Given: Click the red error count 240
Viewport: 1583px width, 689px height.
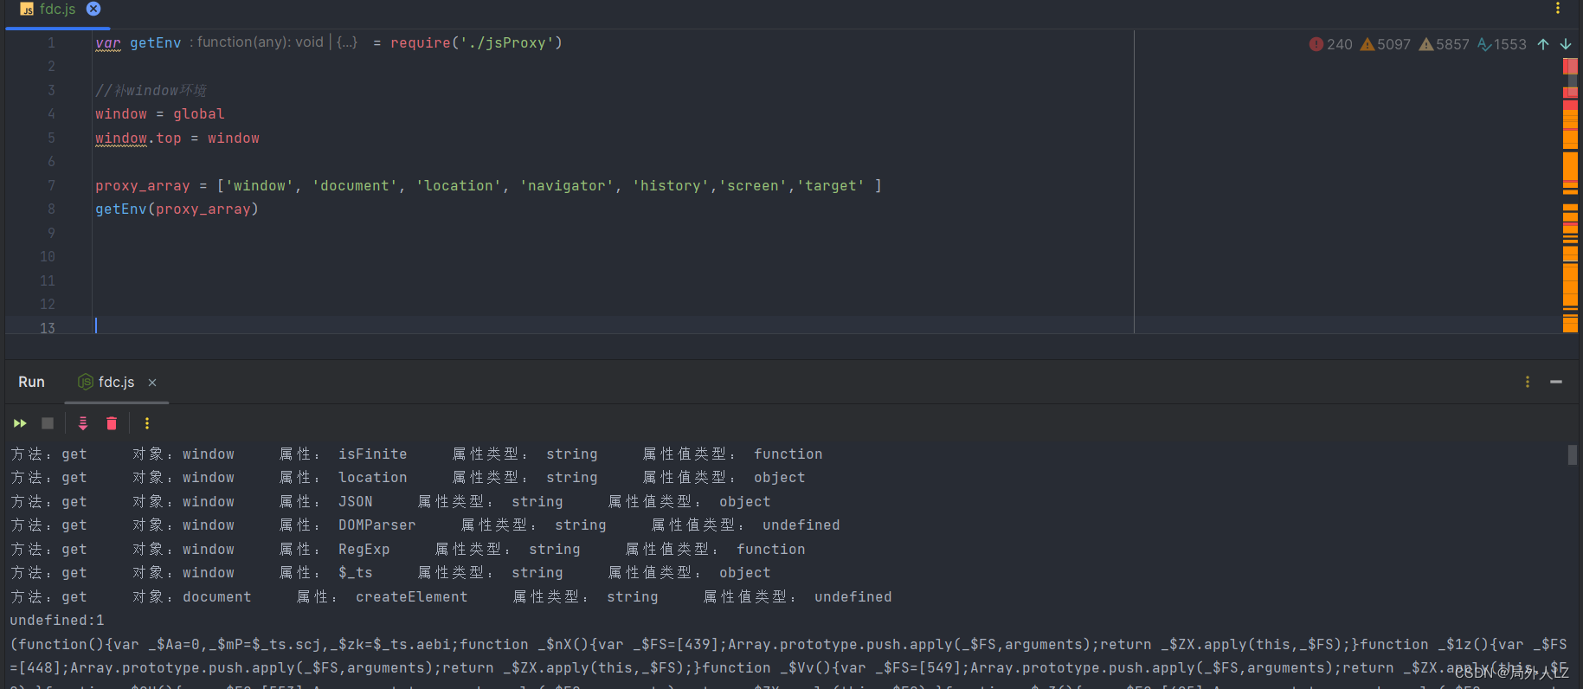Looking at the screenshot, I should pos(1331,44).
